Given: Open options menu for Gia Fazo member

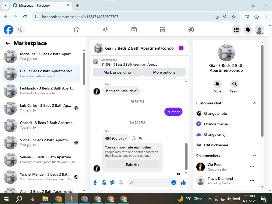Looking at the screenshot, I should [252, 167].
